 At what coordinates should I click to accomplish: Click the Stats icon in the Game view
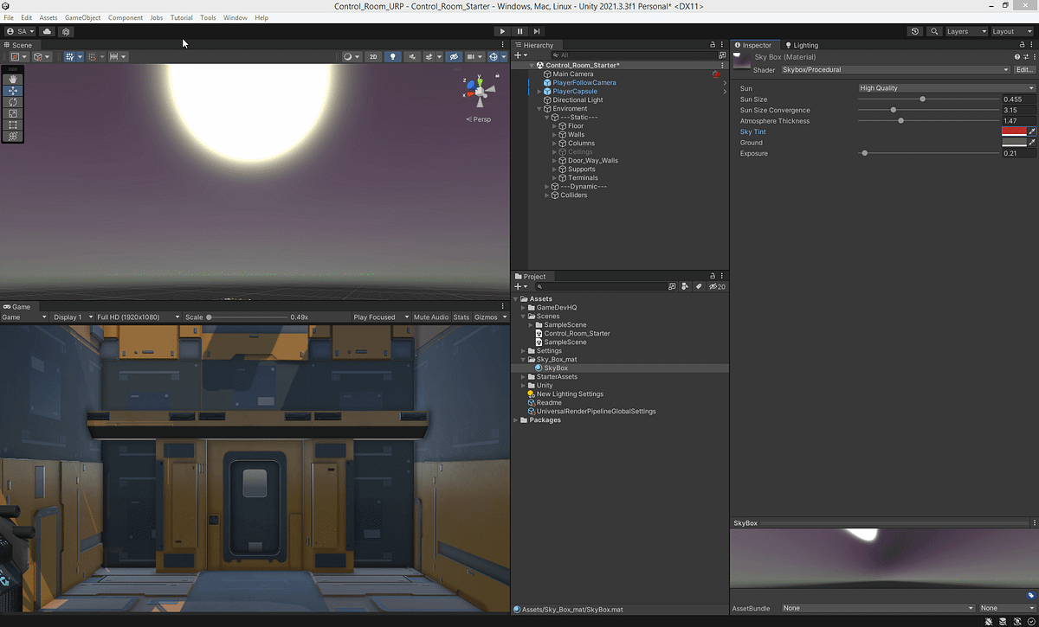[461, 317]
